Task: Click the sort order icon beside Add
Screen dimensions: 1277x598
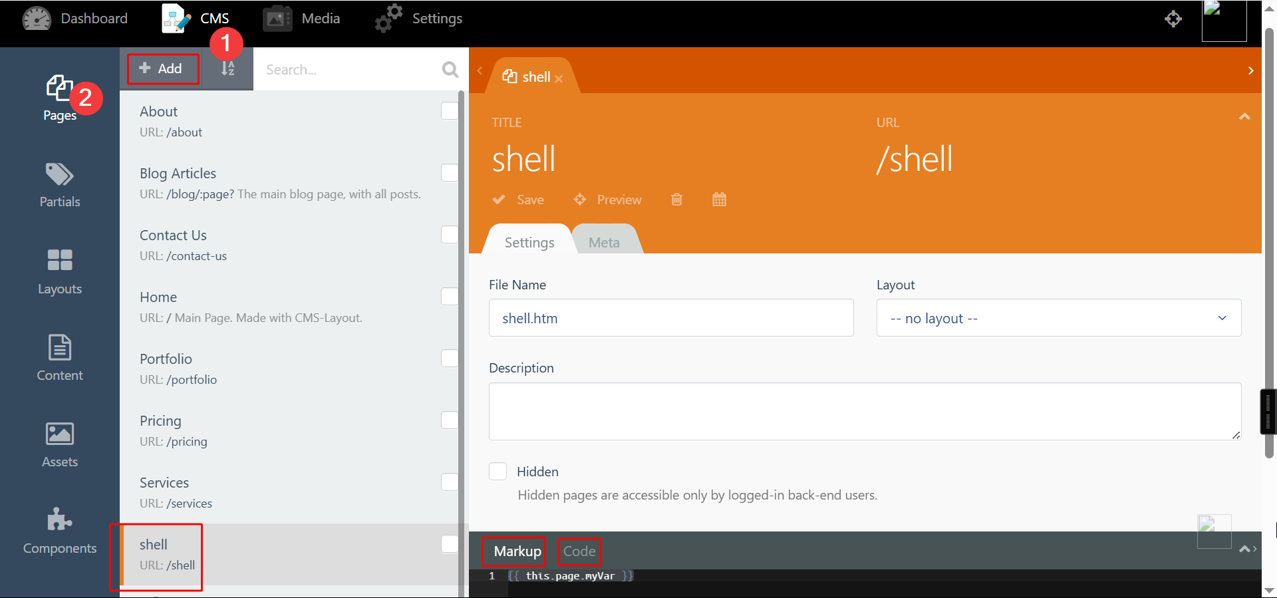Action: point(227,69)
